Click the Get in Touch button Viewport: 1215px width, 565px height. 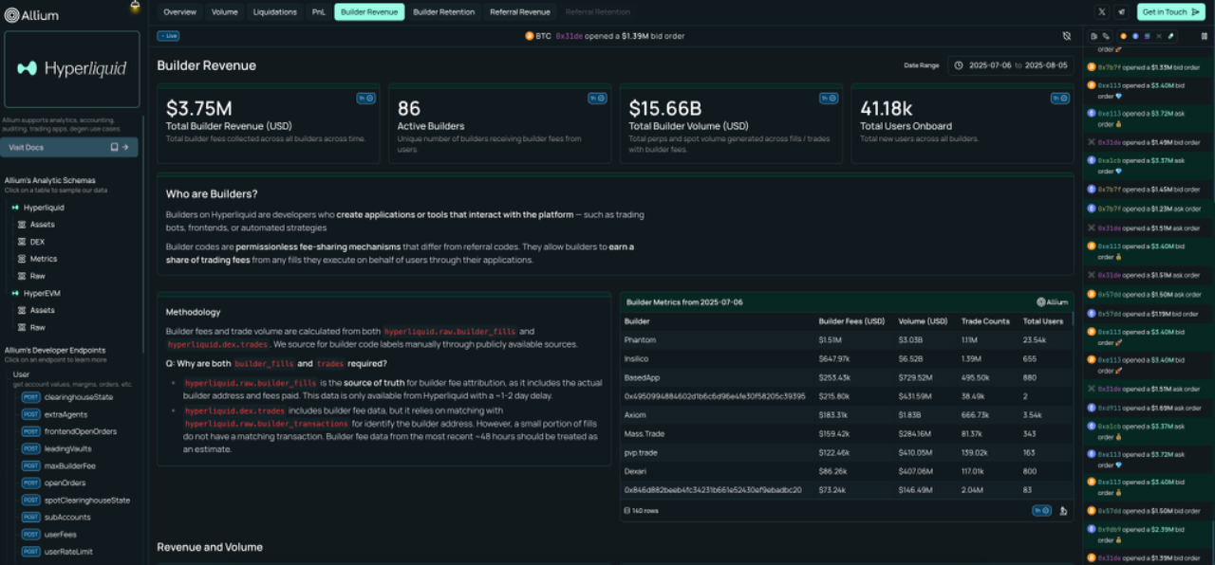click(x=1170, y=12)
